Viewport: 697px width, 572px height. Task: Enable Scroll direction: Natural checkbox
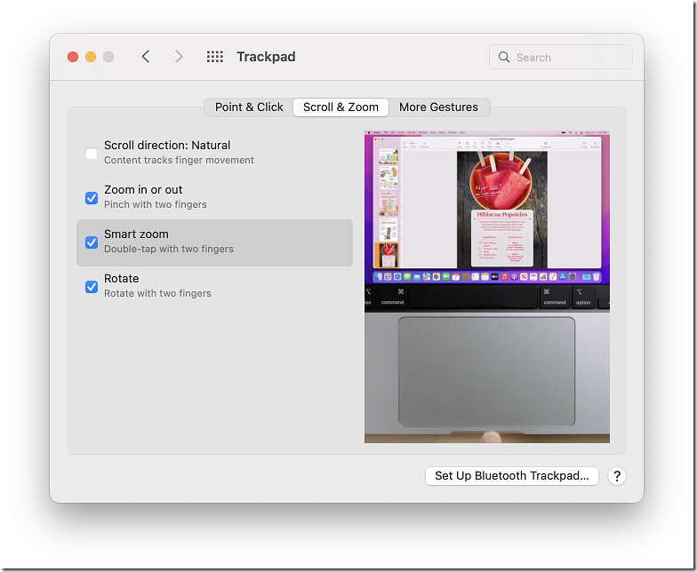click(92, 153)
